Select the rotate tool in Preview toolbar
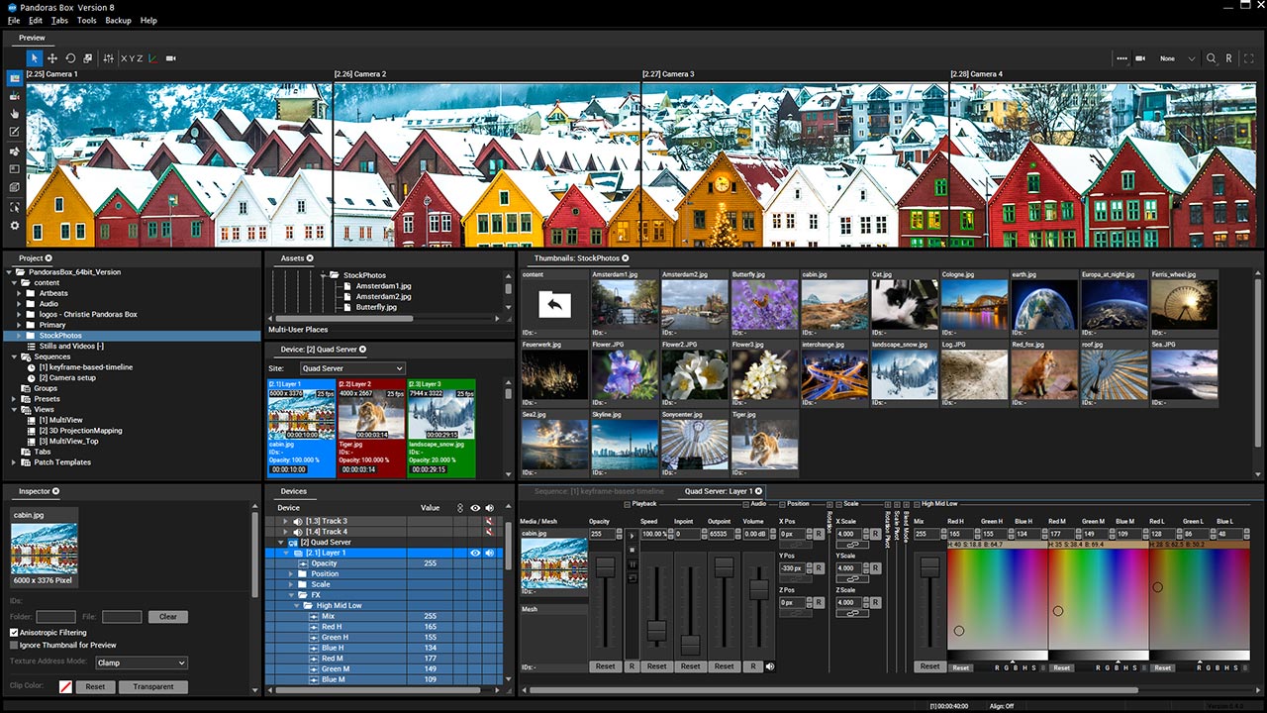Viewport: 1267px width, 713px height. [x=70, y=58]
